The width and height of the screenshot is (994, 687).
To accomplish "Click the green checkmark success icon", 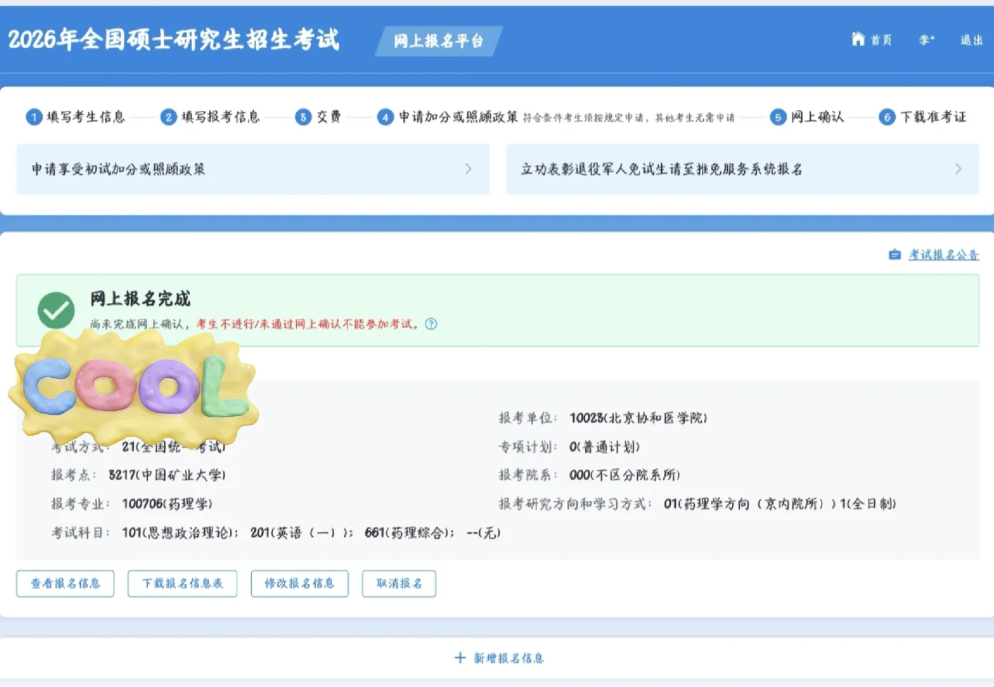I will coord(56,310).
